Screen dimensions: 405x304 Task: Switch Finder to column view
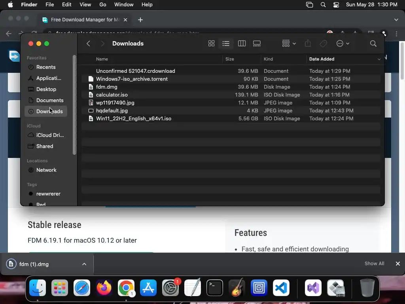tap(242, 44)
